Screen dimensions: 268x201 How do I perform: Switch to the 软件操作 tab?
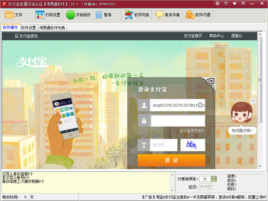tap(10, 27)
